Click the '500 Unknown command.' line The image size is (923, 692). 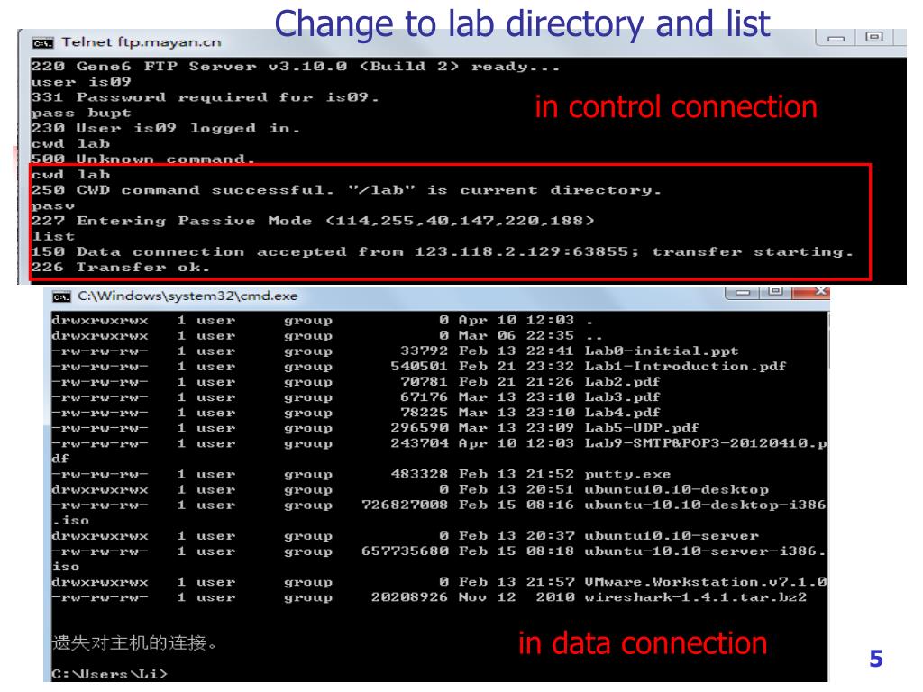(143, 159)
